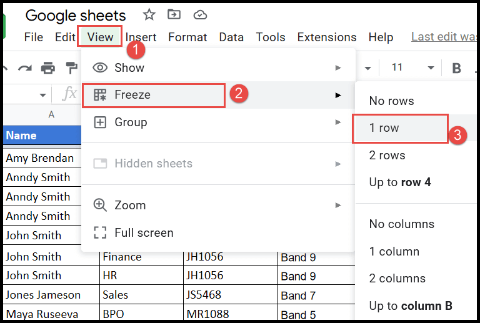480x323 pixels.
Task: Open the Extensions menu
Action: 327,37
